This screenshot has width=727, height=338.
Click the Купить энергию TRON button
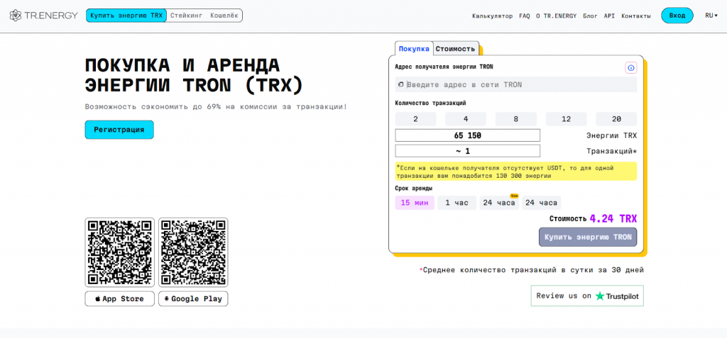[x=587, y=237]
